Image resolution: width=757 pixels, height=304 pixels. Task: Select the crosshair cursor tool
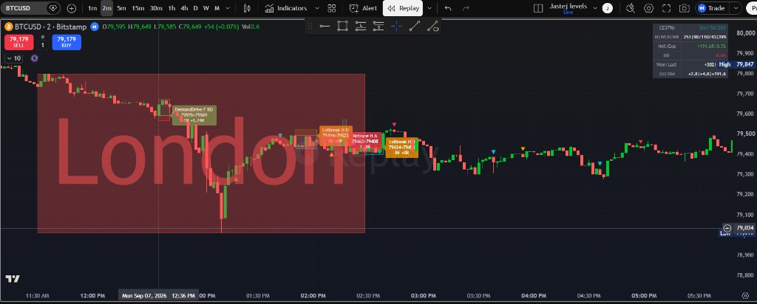tap(397, 26)
